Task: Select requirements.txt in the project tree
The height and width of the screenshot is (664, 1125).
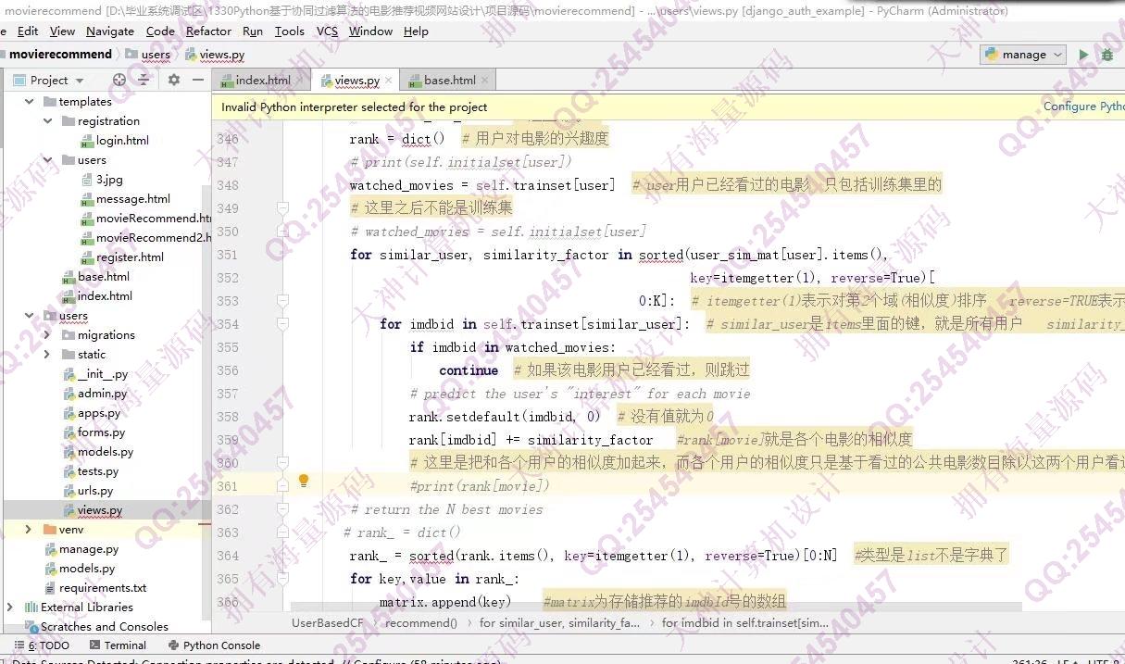Action: [102, 588]
